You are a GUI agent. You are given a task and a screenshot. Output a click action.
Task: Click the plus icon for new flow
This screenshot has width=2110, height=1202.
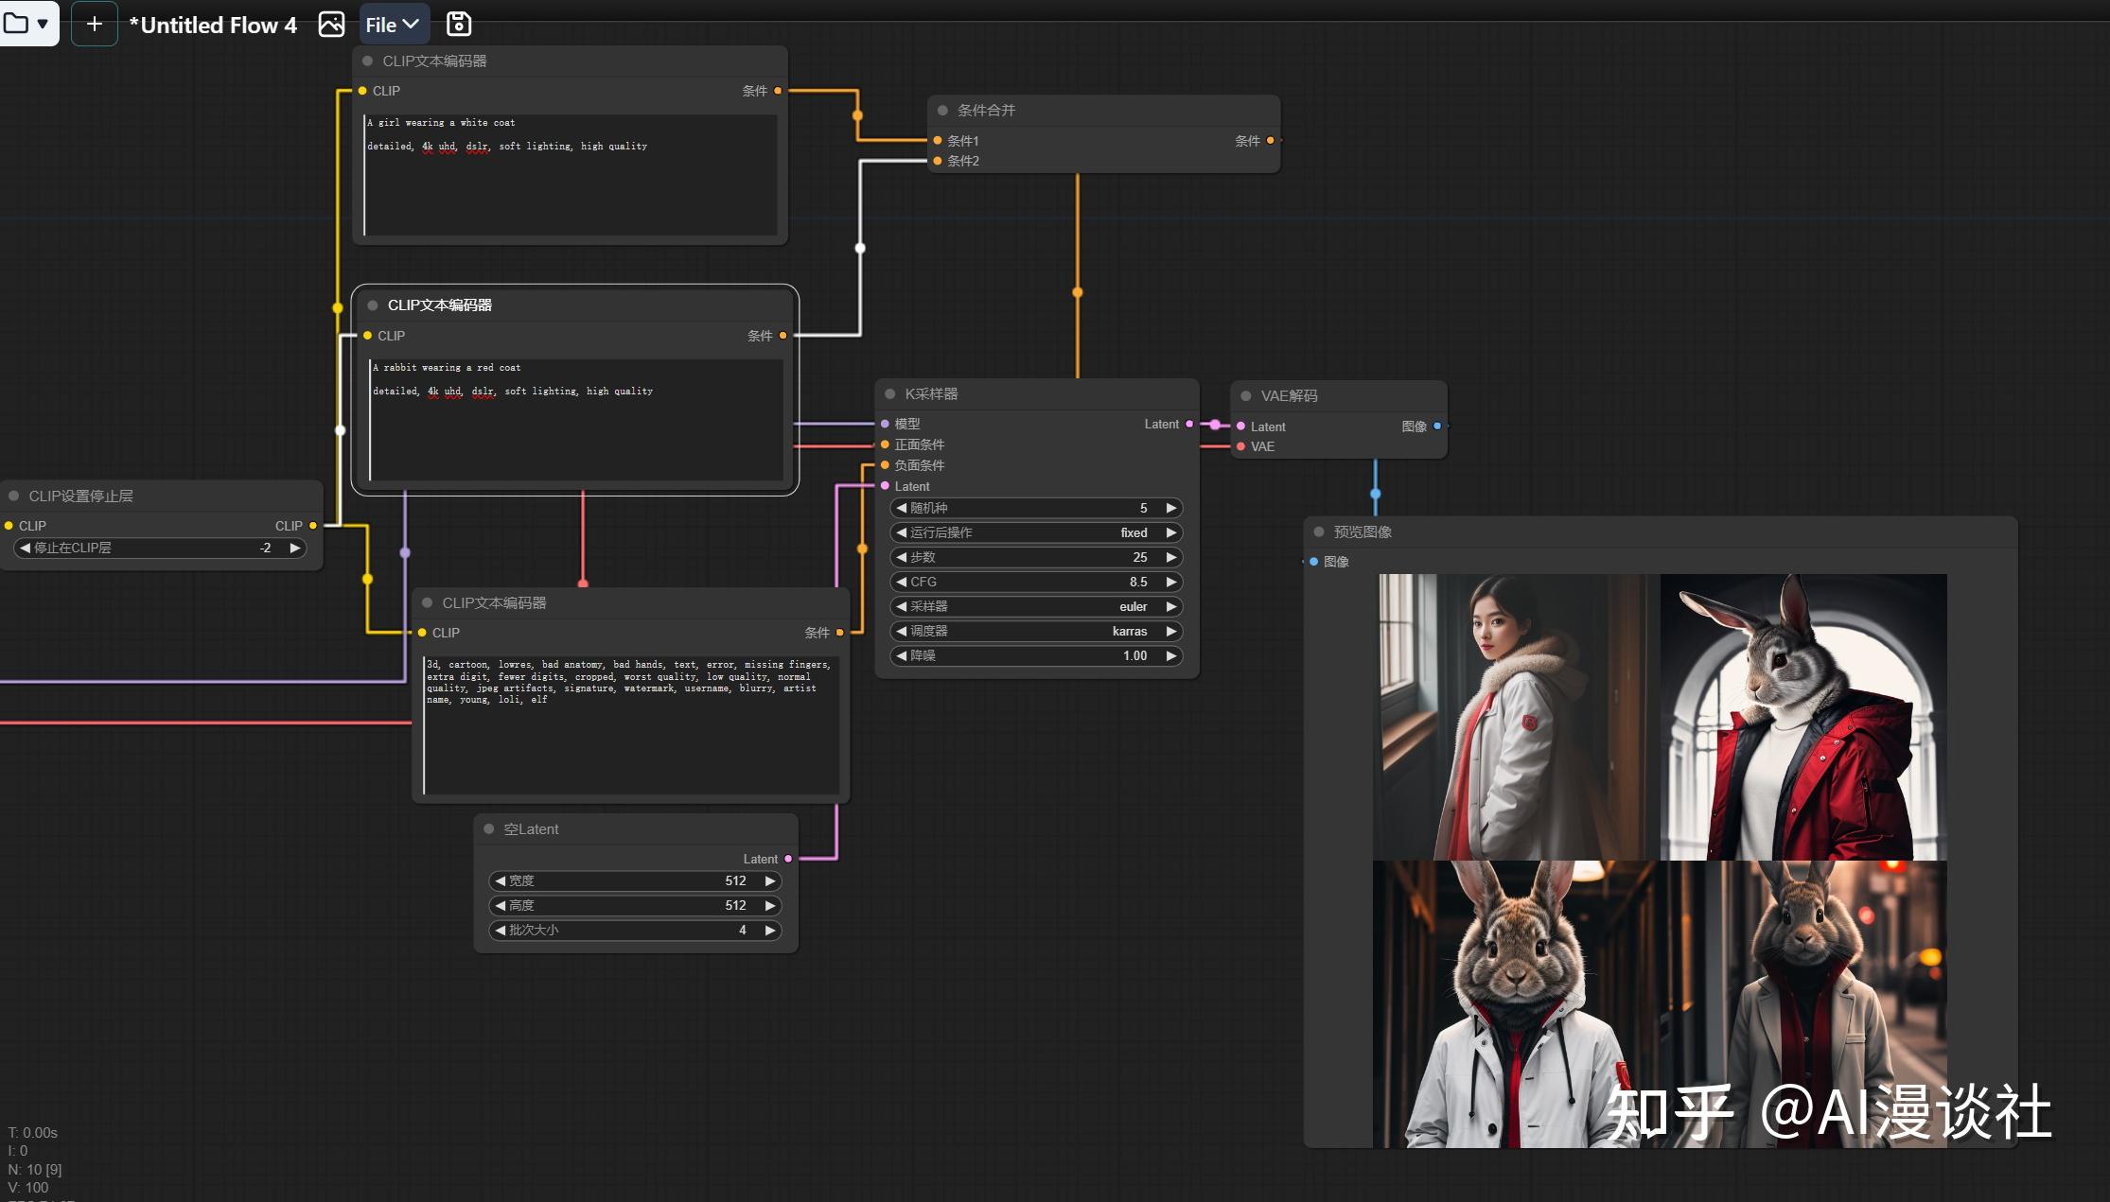pyautogui.click(x=94, y=25)
